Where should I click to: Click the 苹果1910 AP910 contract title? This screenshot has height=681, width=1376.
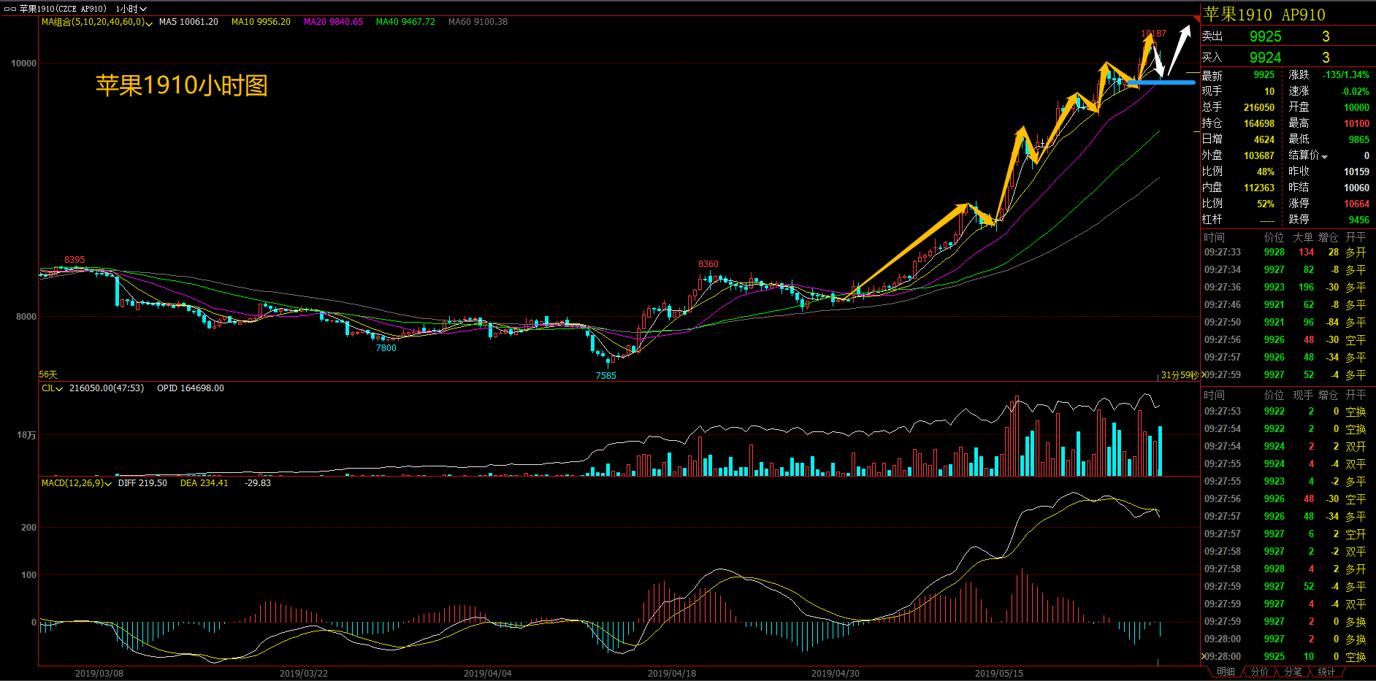point(1264,15)
